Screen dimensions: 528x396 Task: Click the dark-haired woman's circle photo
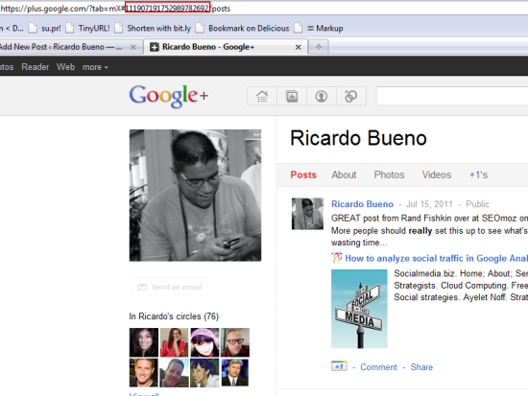click(144, 342)
